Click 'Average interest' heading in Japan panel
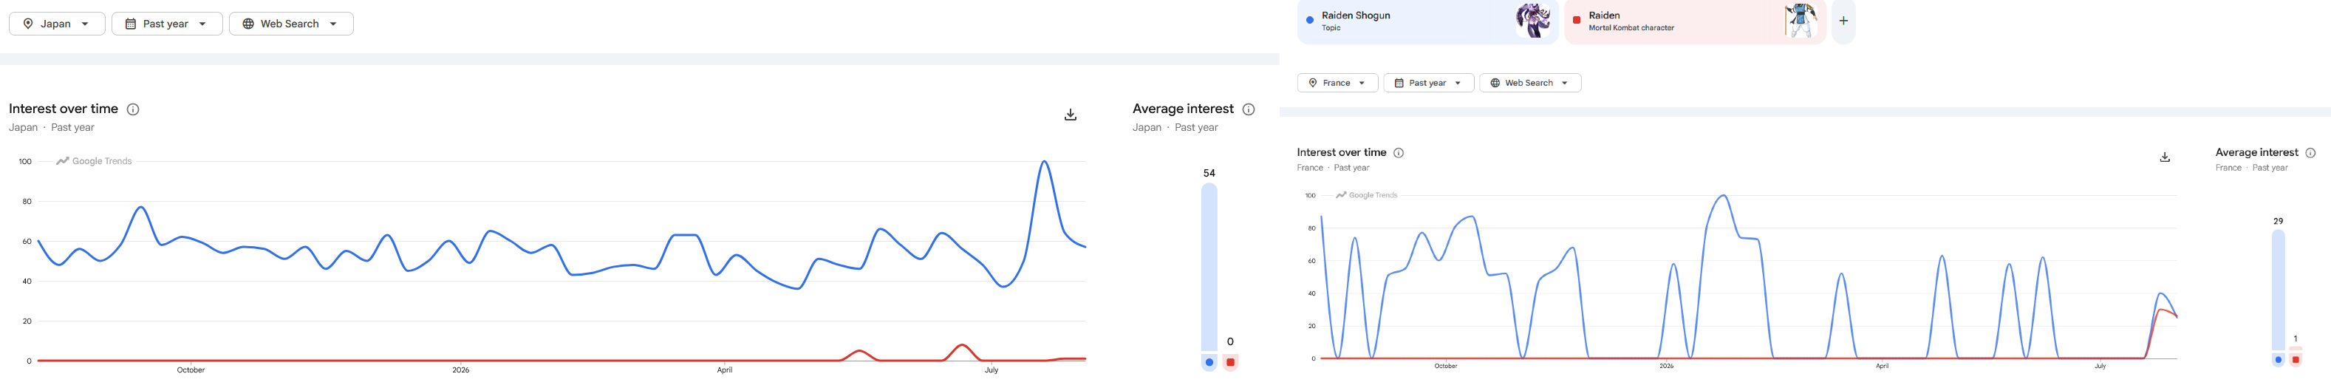The image size is (2331, 388). pyautogui.click(x=1183, y=109)
